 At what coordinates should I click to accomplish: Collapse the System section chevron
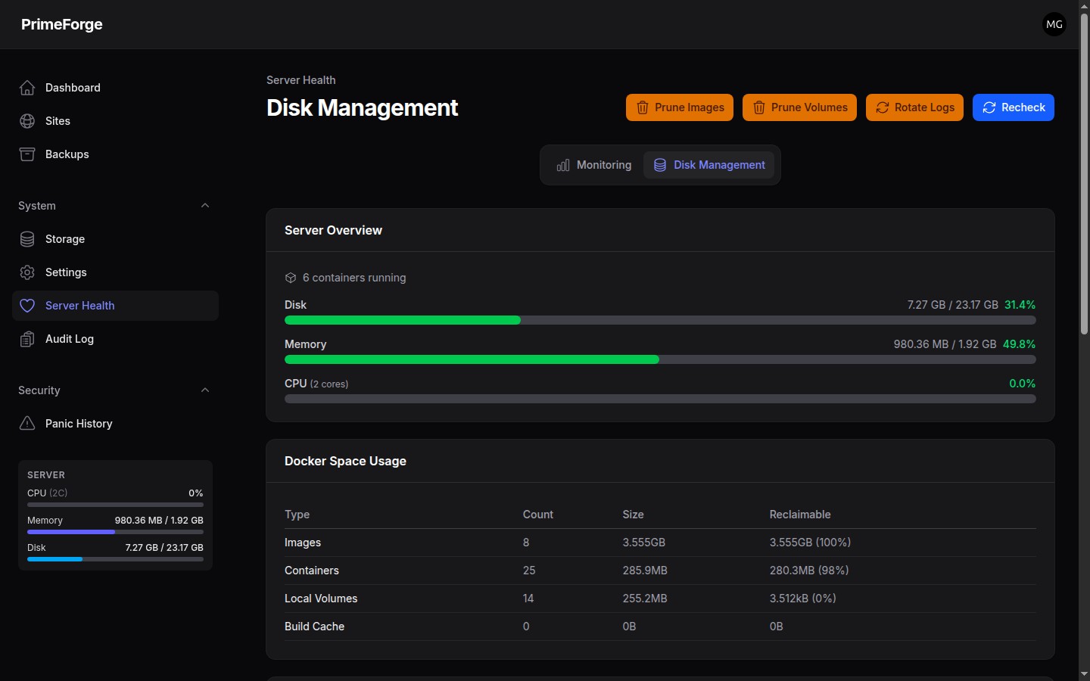tap(205, 206)
